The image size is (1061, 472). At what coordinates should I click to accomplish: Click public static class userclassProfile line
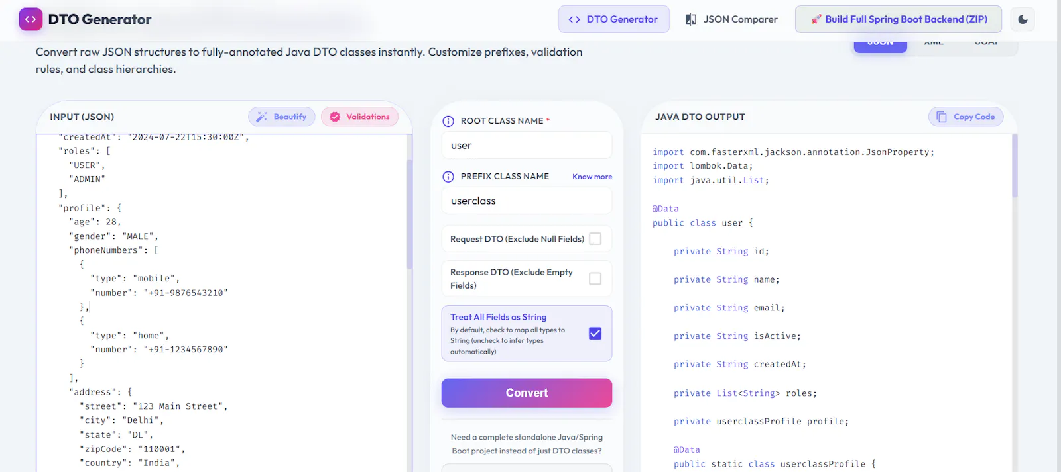(x=775, y=464)
